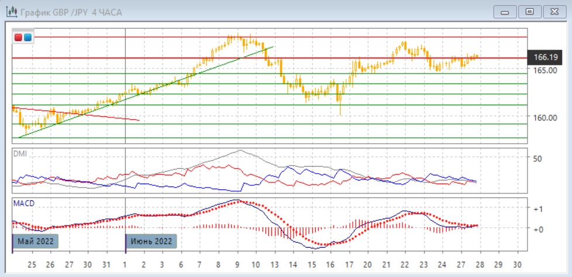Click the blue square button on chart
Viewport: 572px width, 277px height.
[28, 37]
